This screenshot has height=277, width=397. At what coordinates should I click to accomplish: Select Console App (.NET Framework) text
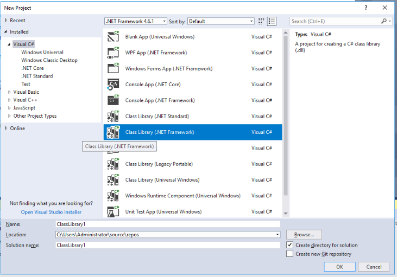click(x=160, y=100)
